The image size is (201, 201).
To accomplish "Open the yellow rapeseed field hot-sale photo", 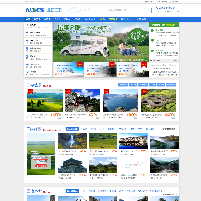I will pos(45,100).
